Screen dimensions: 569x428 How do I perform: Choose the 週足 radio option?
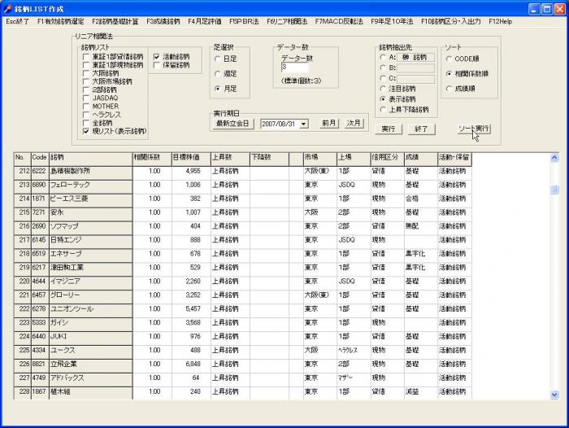coord(217,73)
